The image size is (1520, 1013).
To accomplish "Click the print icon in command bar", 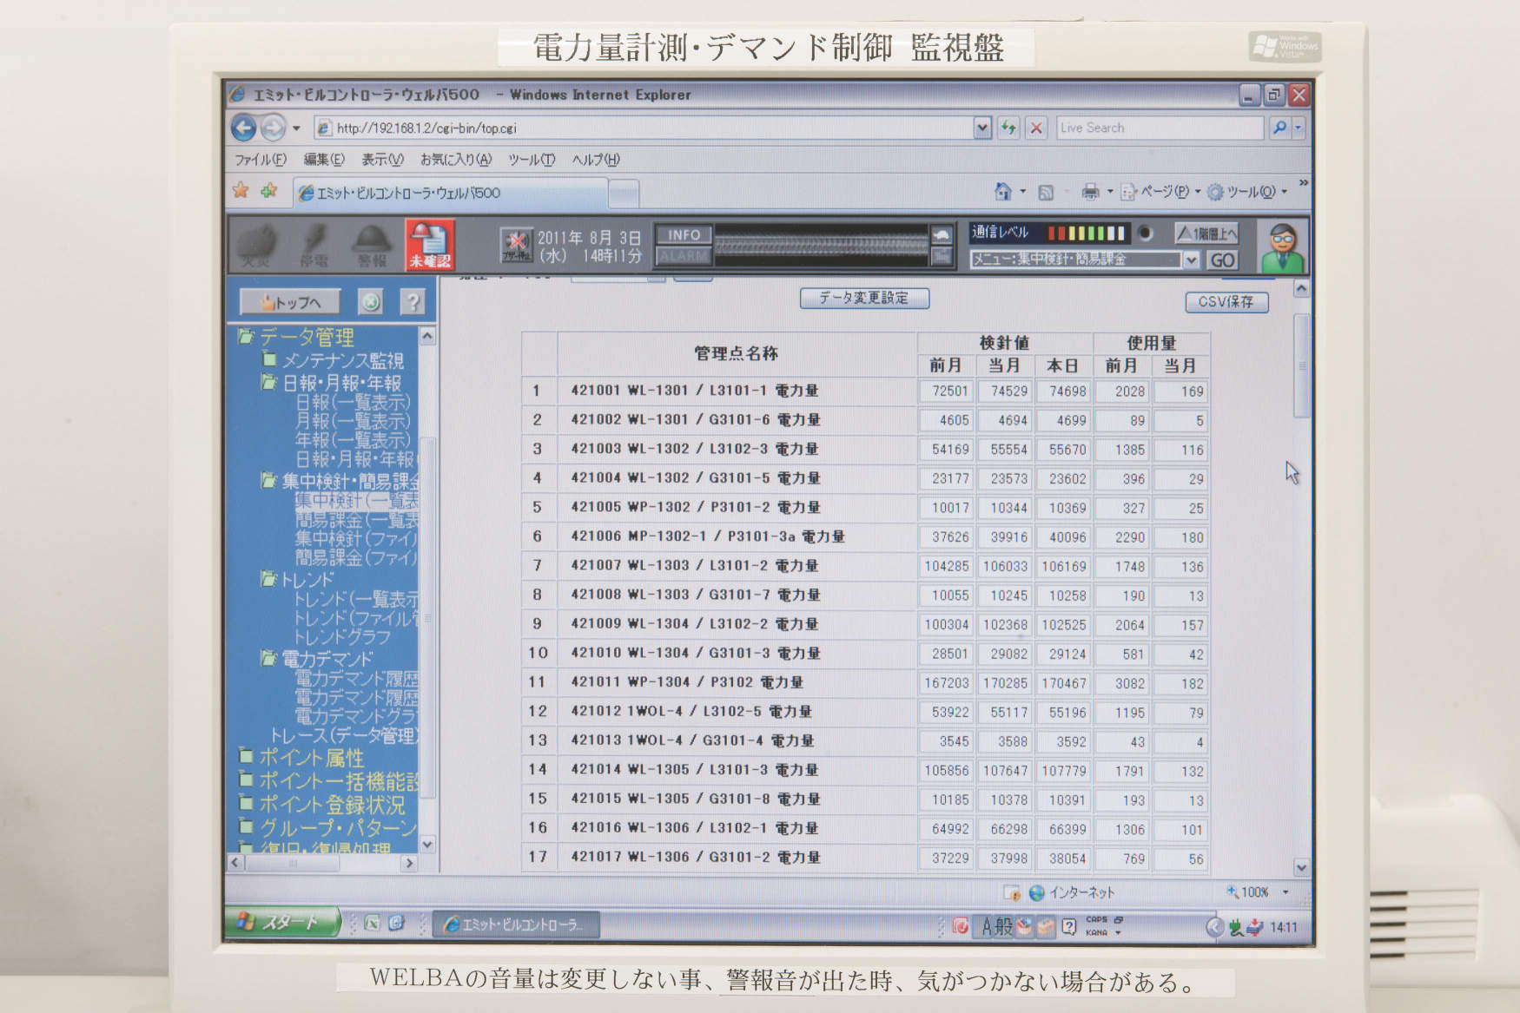I will pos(1090,192).
